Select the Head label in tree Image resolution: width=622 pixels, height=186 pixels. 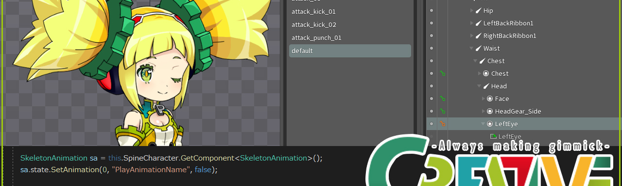click(499, 86)
